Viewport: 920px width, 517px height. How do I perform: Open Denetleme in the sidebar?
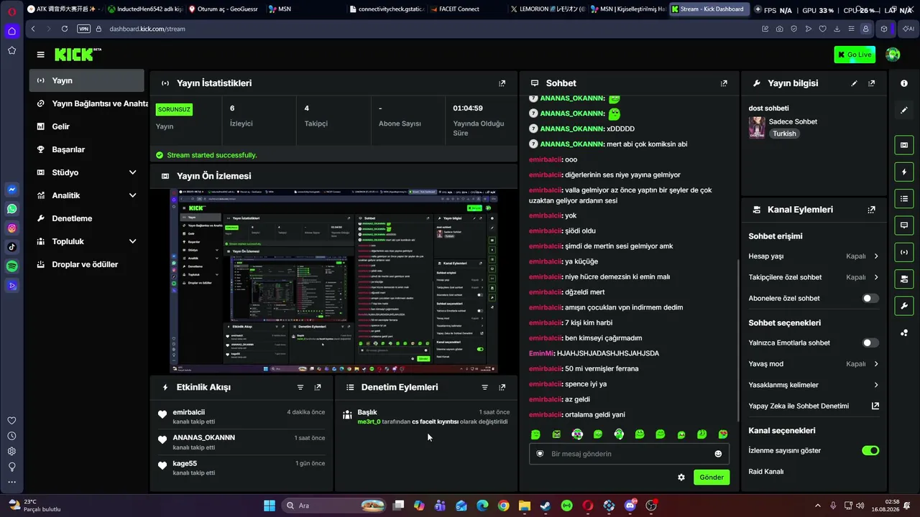(x=87, y=218)
